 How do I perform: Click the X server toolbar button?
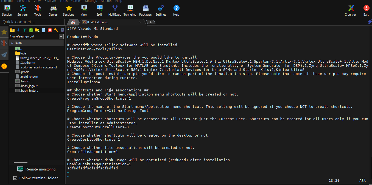click(351, 10)
